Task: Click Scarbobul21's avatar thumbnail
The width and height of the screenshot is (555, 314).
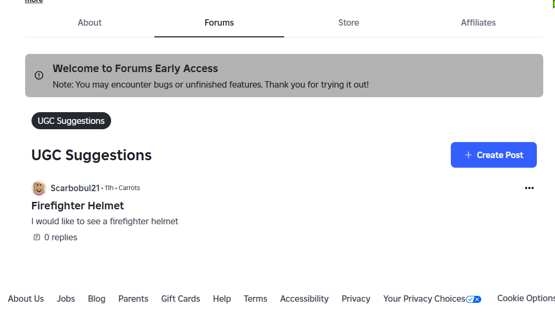Action: click(39, 188)
